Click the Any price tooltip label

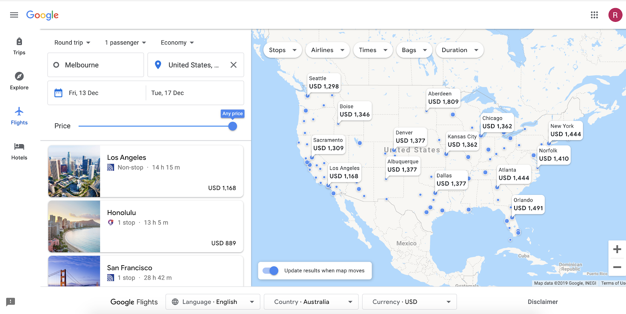coord(233,114)
